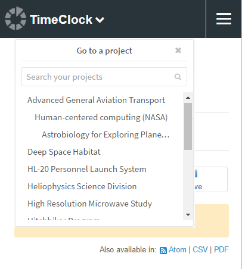Open the PDF export link

221,249
